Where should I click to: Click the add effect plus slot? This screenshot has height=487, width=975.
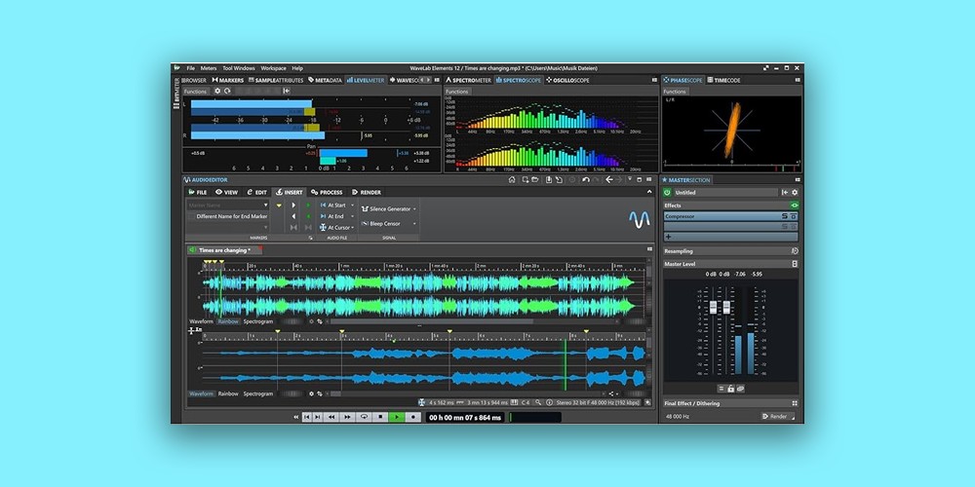(x=669, y=237)
